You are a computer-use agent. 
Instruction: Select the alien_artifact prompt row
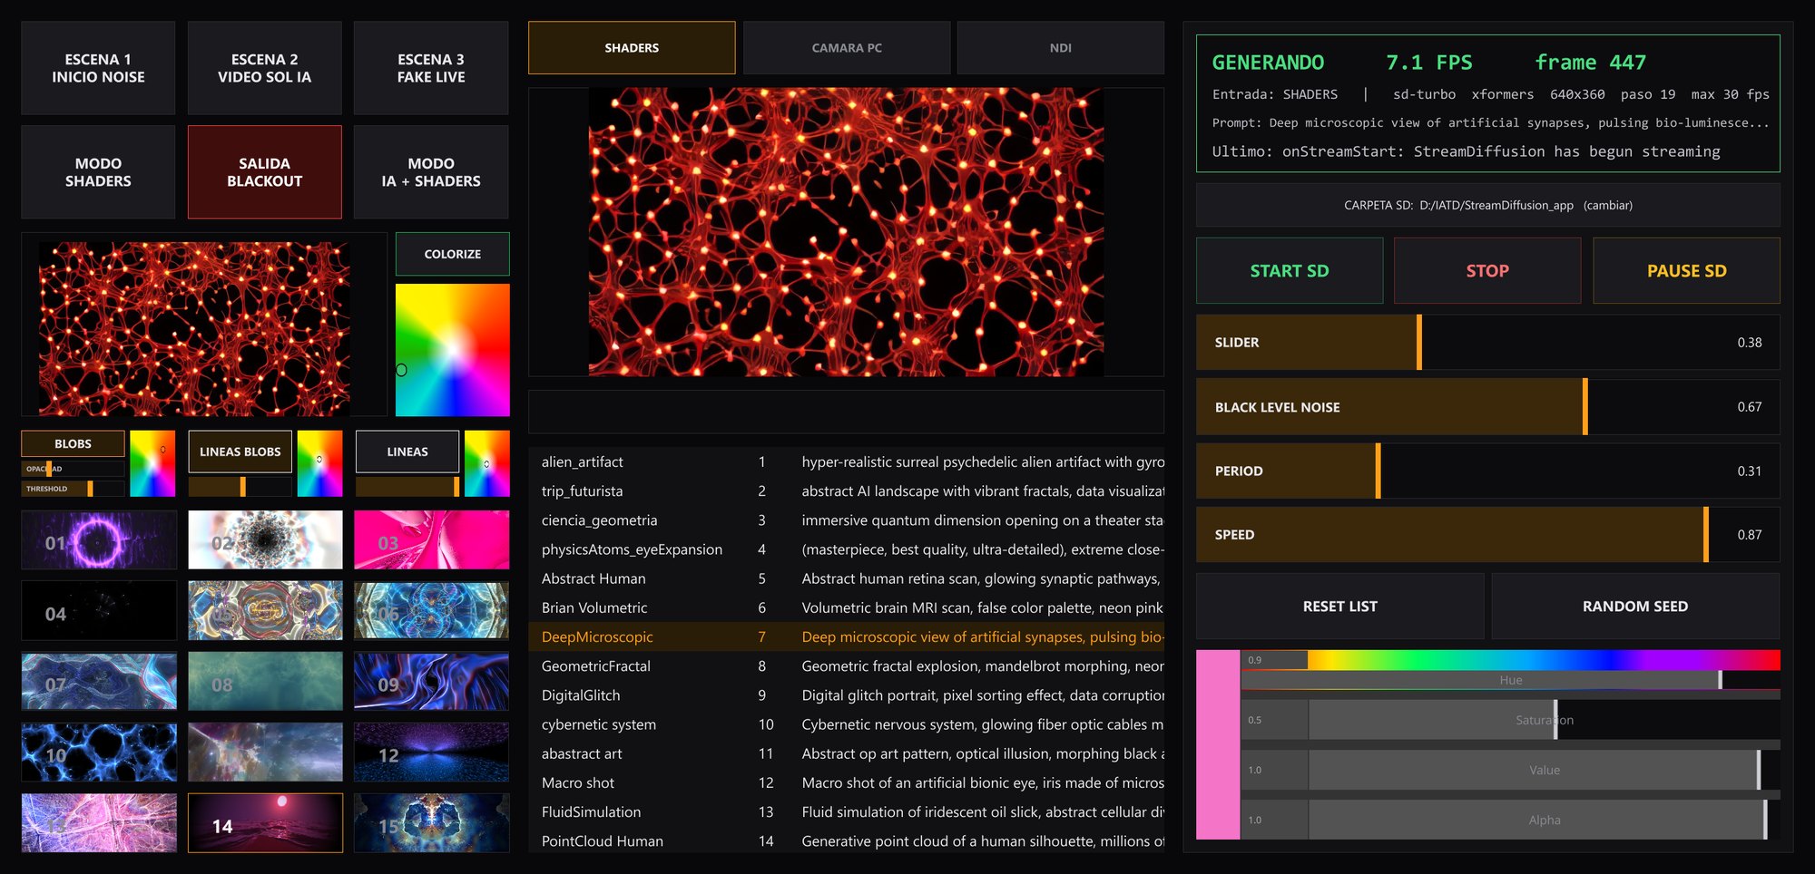(846, 461)
